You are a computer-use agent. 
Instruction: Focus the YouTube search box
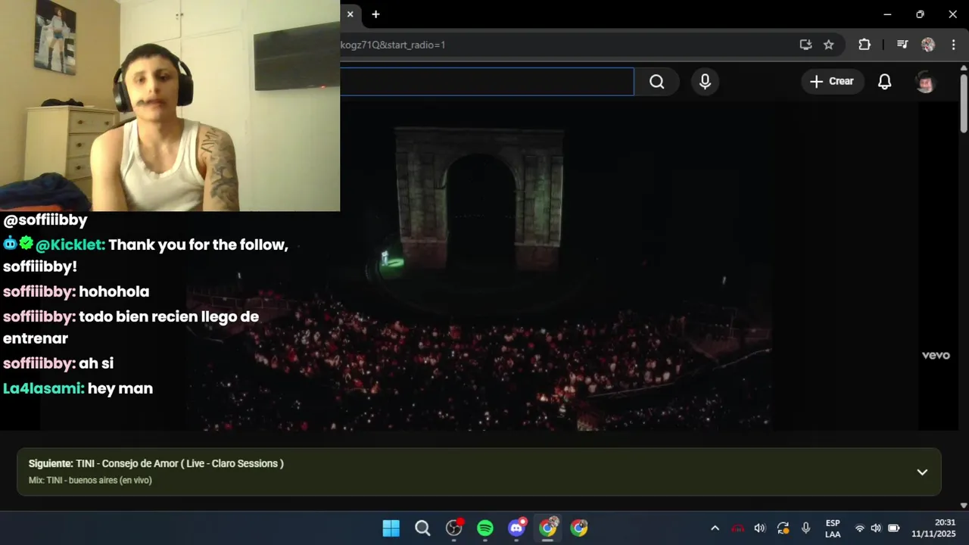tap(487, 82)
